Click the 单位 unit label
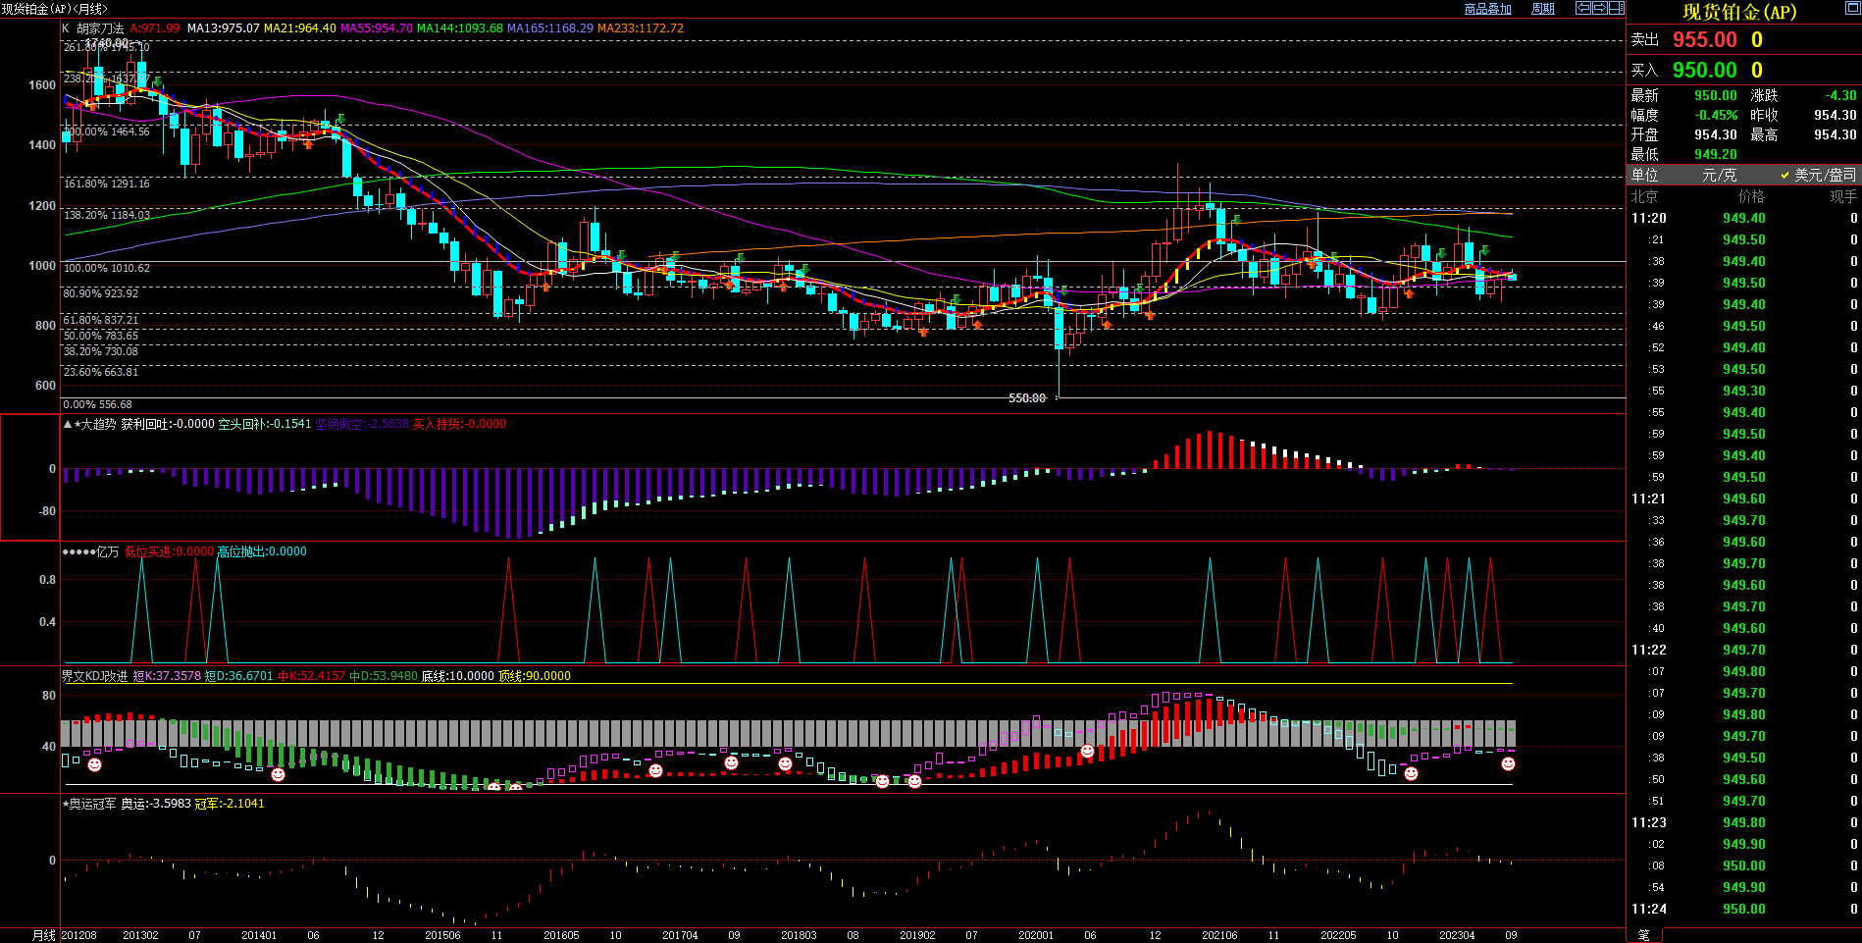The height and width of the screenshot is (943, 1862). [1645, 175]
